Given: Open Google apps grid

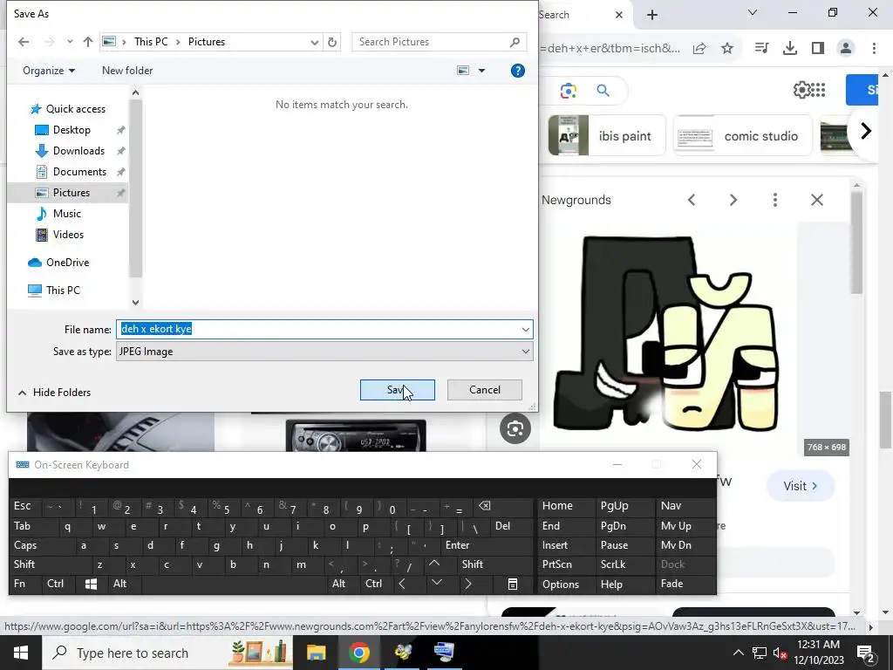Looking at the screenshot, I should (818, 90).
